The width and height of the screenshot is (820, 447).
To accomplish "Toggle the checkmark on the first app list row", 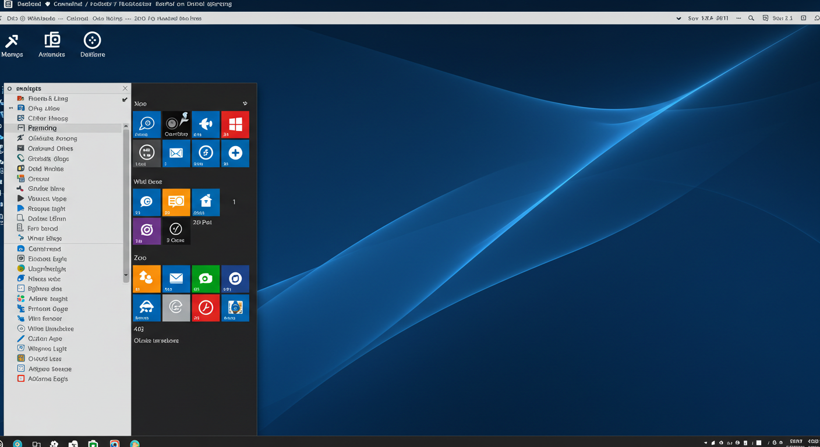I will pyautogui.click(x=125, y=100).
